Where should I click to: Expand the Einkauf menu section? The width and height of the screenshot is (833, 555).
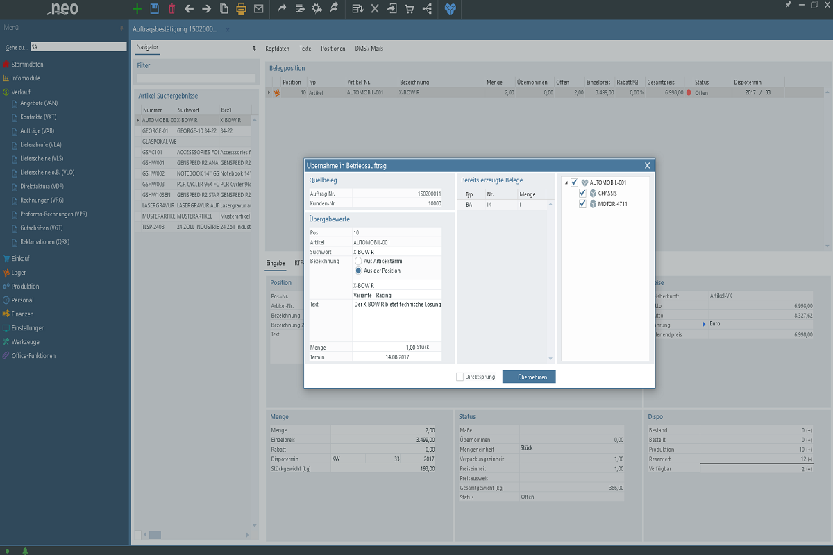pos(20,259)
